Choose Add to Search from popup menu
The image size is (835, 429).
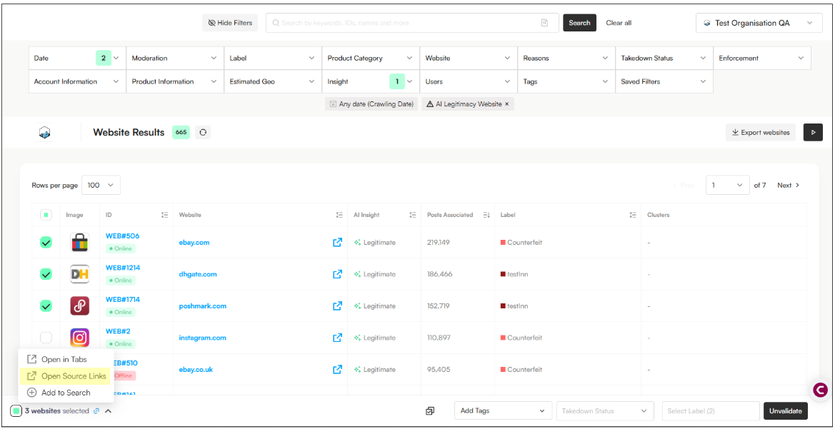(x=66, y=393)
